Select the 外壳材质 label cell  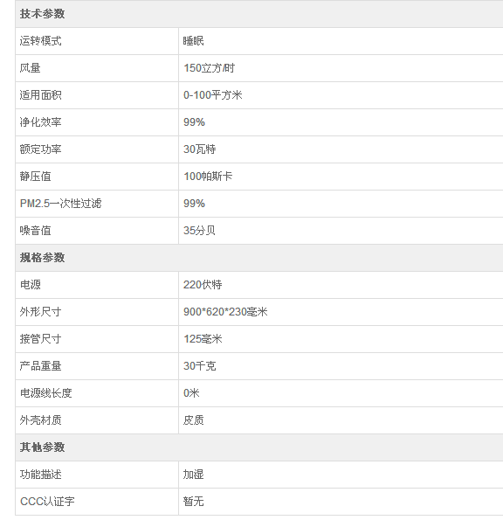97,420
